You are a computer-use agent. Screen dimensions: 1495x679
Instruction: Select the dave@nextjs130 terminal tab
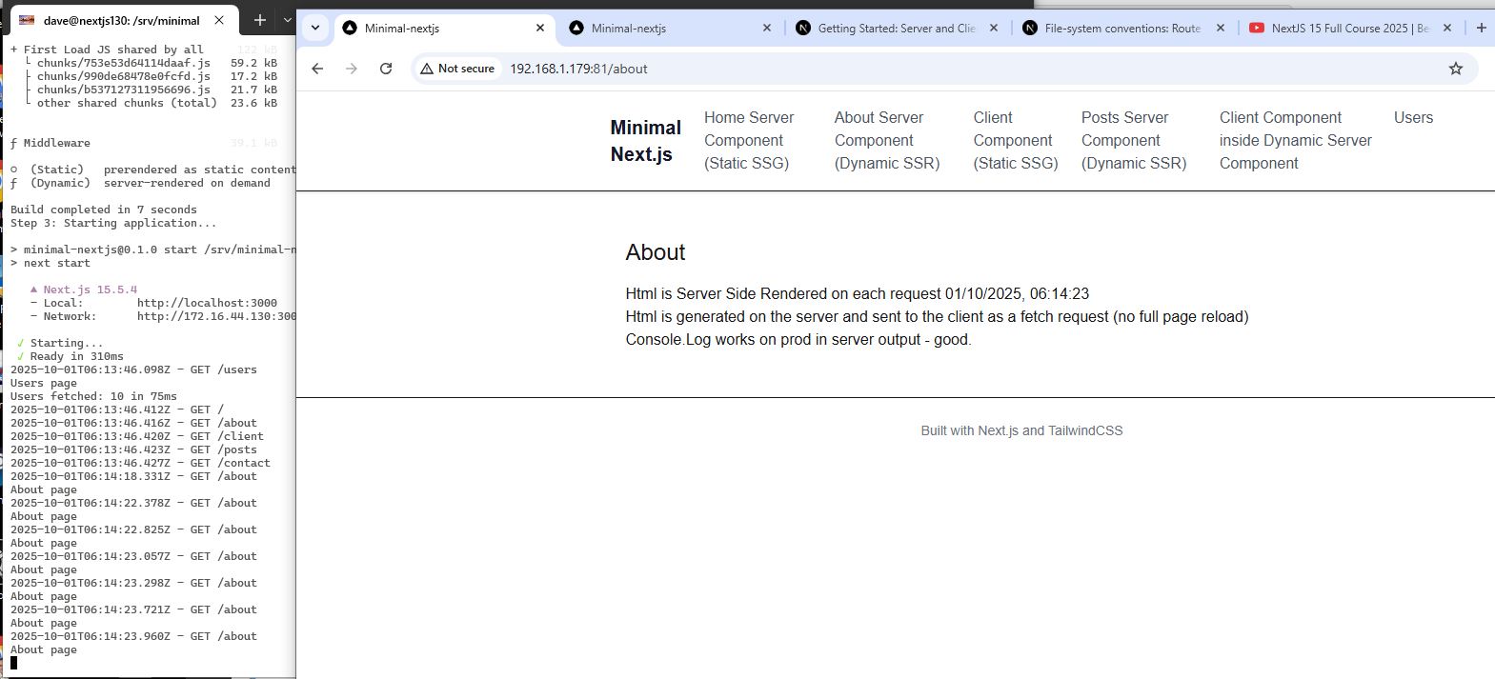click(x=119, y=20)
